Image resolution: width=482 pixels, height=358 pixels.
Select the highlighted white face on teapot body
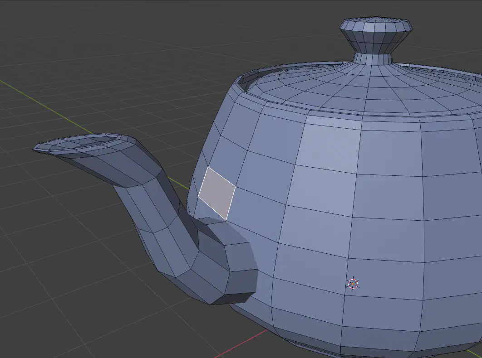217,194
